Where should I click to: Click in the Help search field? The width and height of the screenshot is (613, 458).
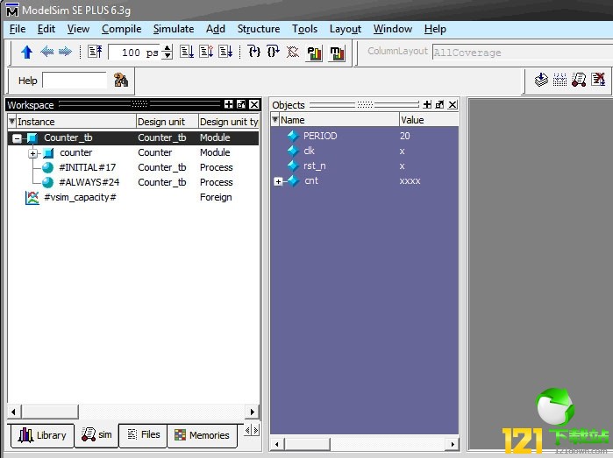75,81
